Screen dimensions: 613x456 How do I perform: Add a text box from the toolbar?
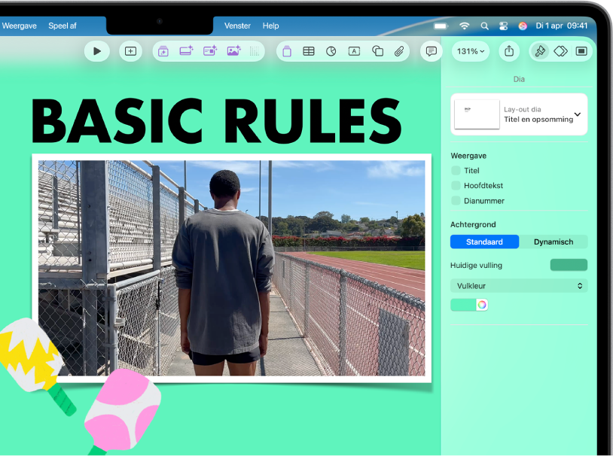pyautogui.click(x=354, y=51)
